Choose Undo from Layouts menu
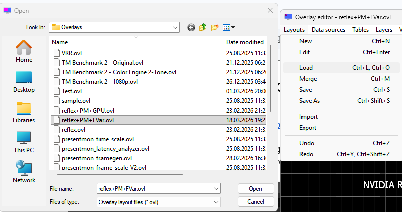Image resolution: width=402 pixels, height=212 pixels. tap(342, 143)
